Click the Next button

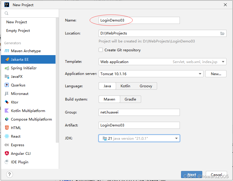pyautogui.click(x=192, y=175)
